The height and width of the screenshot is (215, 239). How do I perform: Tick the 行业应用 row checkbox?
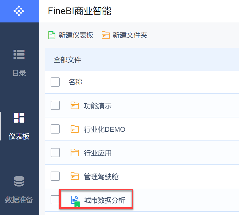(55, 153)
